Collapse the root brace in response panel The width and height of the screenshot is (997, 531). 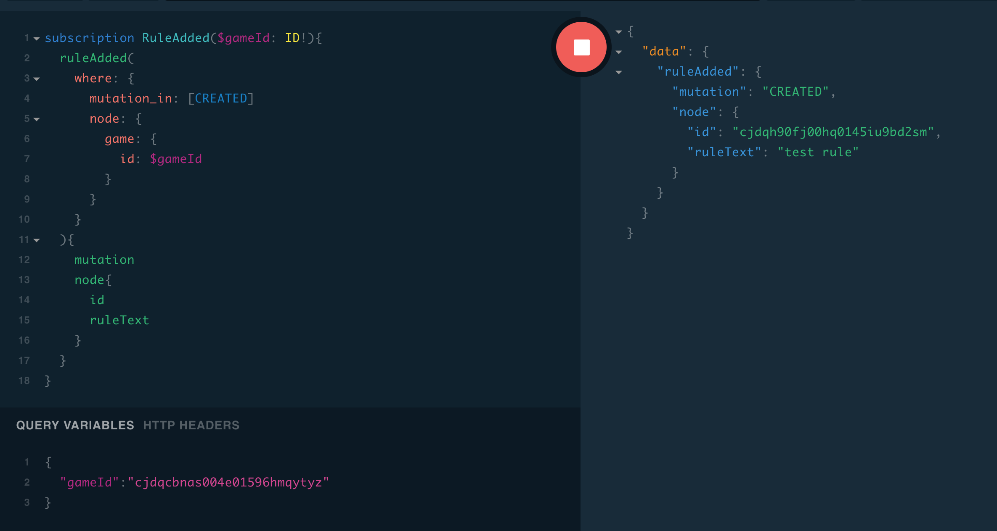point(618,32)
